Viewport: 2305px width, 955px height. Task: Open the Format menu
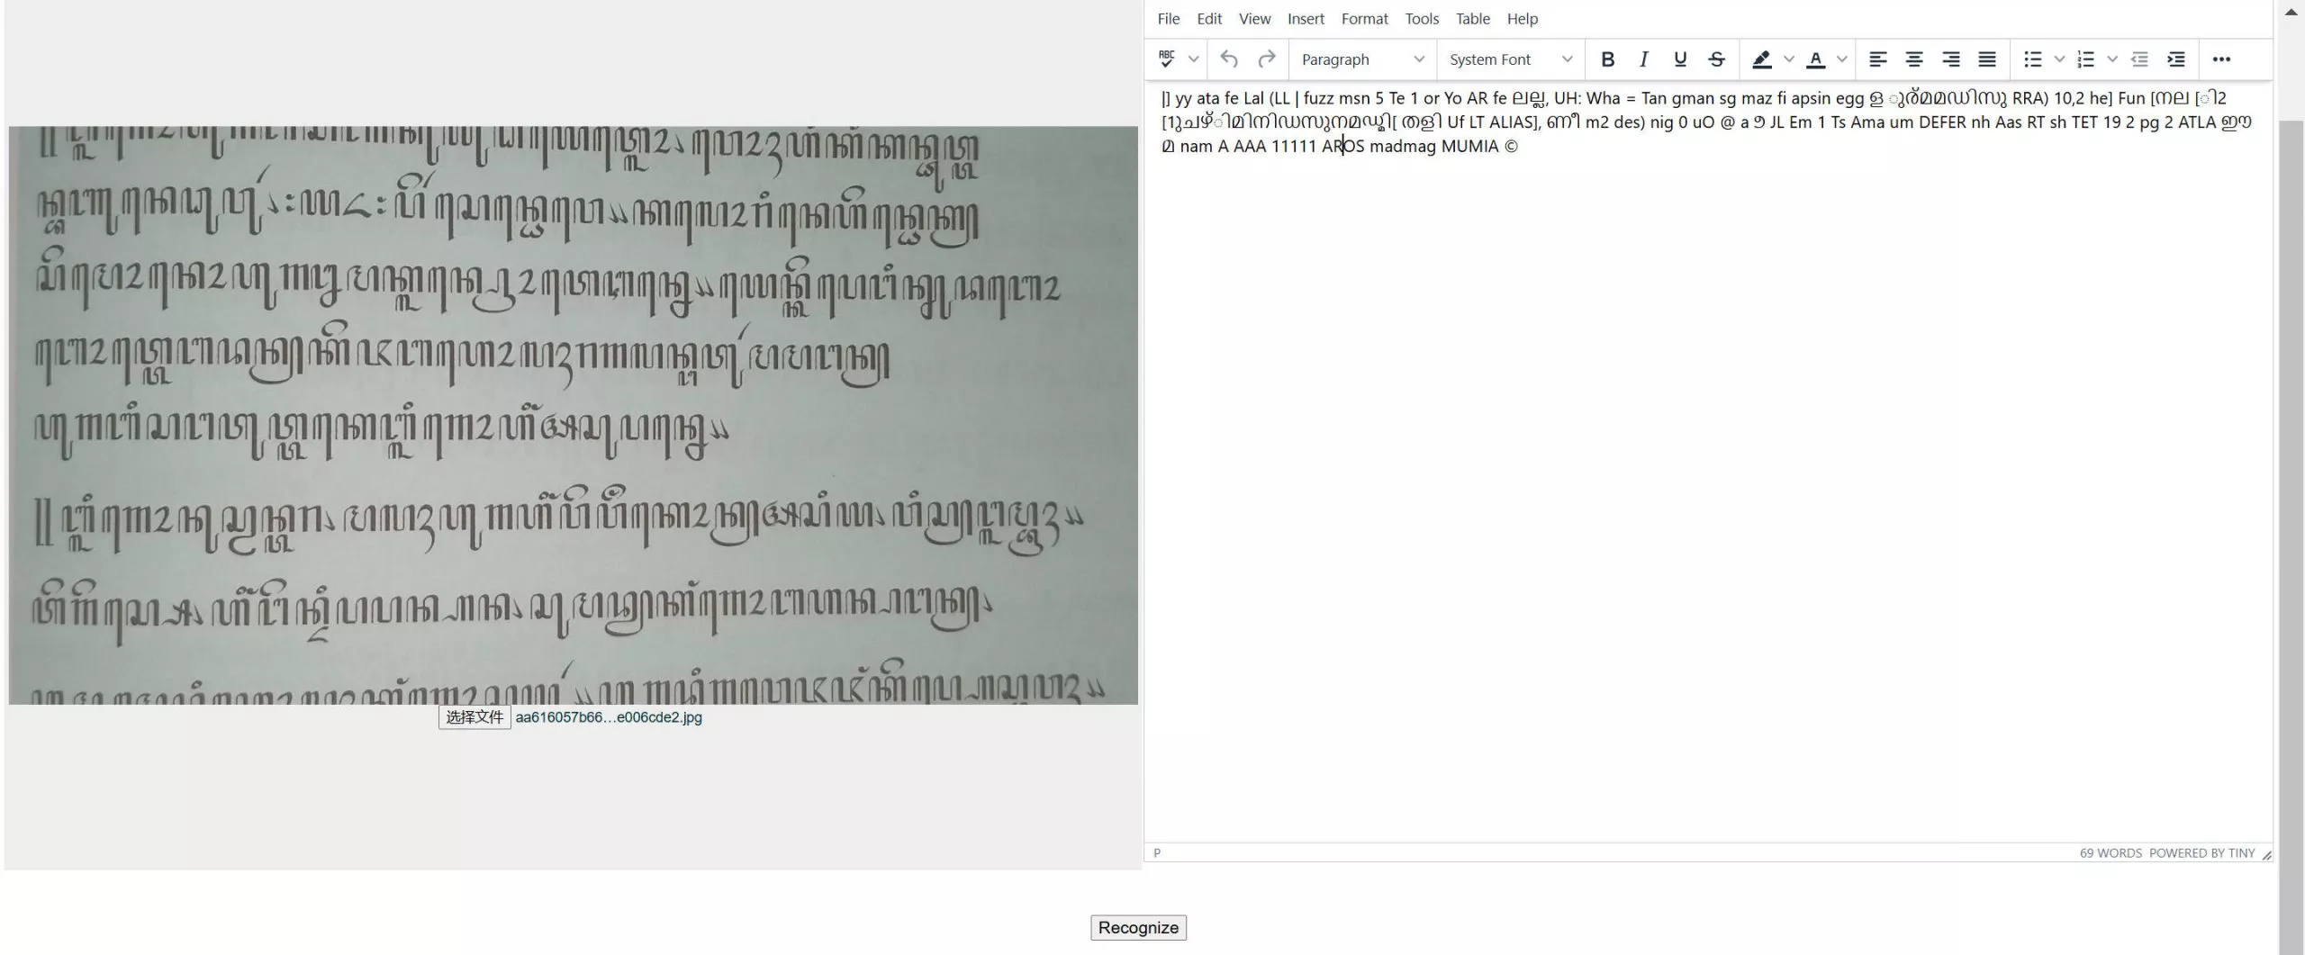click(1364, 18)
